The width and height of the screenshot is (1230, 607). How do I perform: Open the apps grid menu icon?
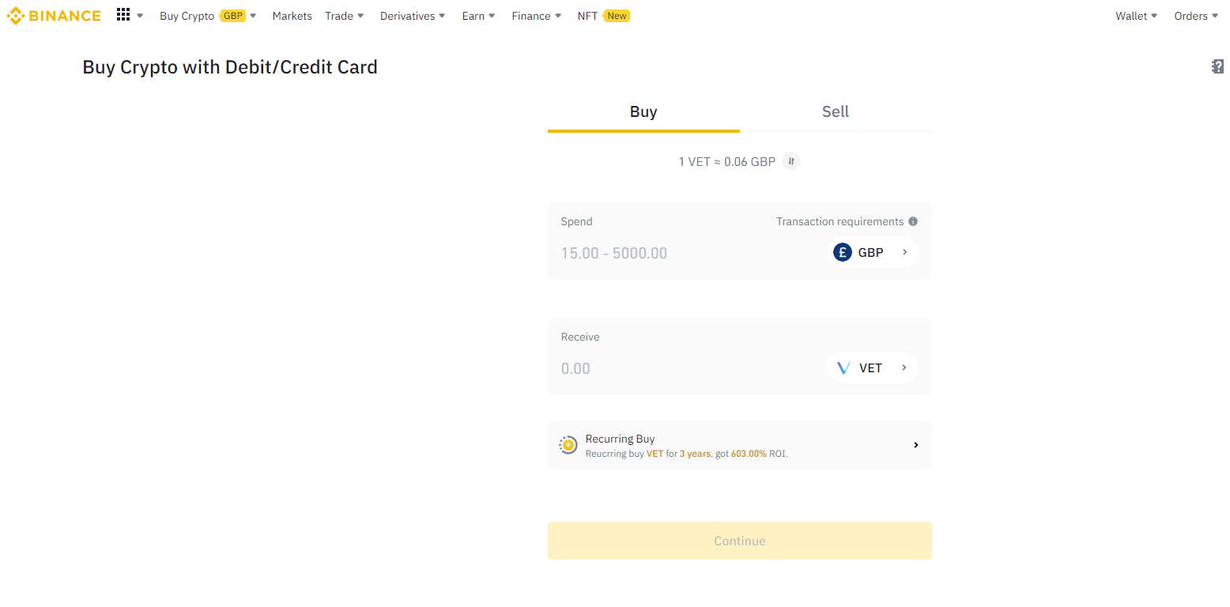[x=123, y=15]
